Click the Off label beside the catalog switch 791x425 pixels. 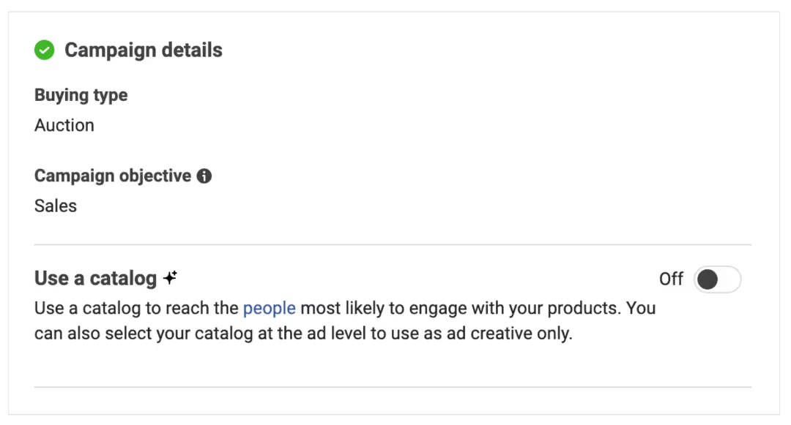click(x=671, y=279)
